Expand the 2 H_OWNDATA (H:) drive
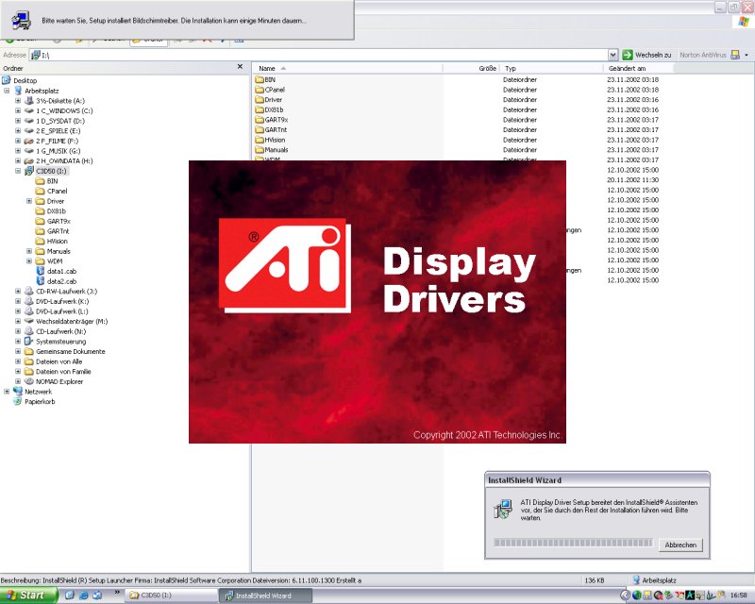The width and height of the screenshot is (755, 604). click(18, 160)
